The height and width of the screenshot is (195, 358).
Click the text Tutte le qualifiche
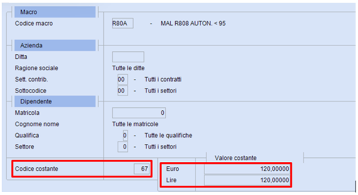coord(168,135)
